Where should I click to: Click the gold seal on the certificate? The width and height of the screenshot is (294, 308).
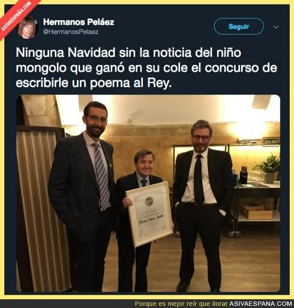149,201
